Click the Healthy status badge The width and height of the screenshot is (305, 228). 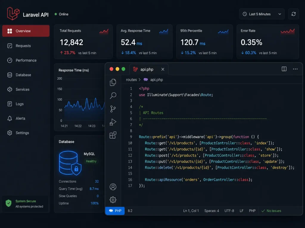pyautogui.click(x=91, y=161)
